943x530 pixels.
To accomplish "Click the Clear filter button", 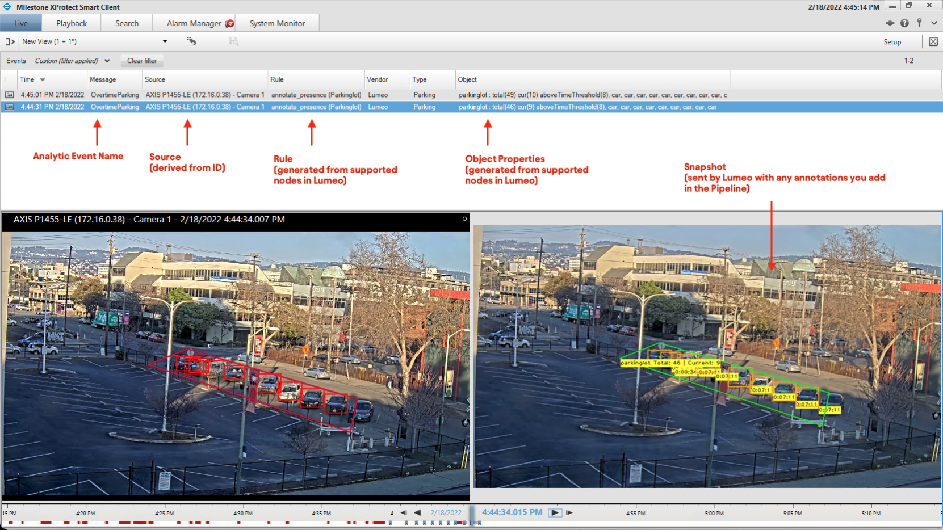I will coord(142,61).
